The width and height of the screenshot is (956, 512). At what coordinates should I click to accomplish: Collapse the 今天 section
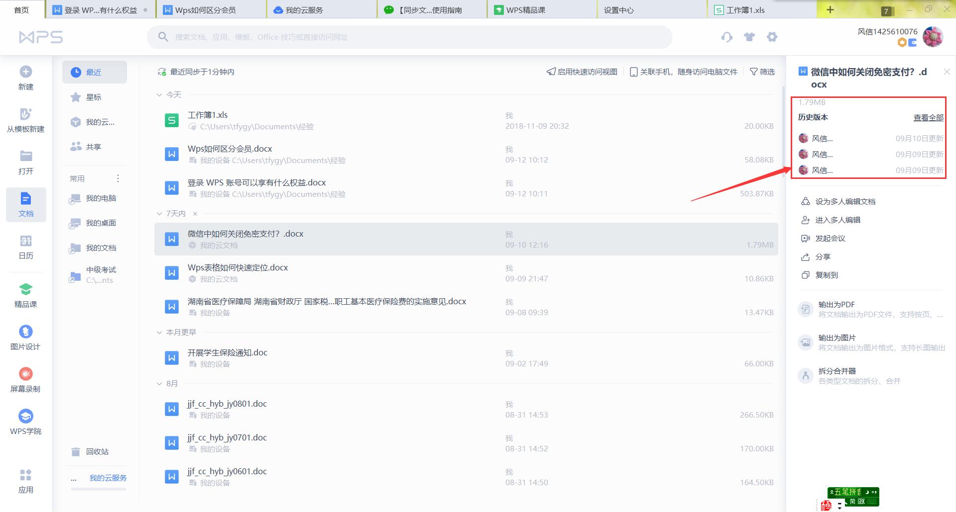(x=159, y=94)
